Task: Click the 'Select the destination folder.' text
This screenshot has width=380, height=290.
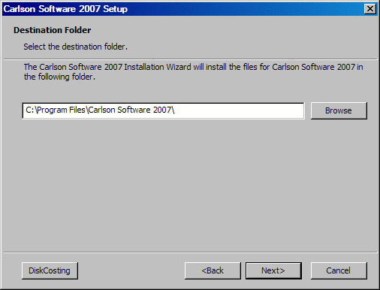Action: click(x=75, y=47)
